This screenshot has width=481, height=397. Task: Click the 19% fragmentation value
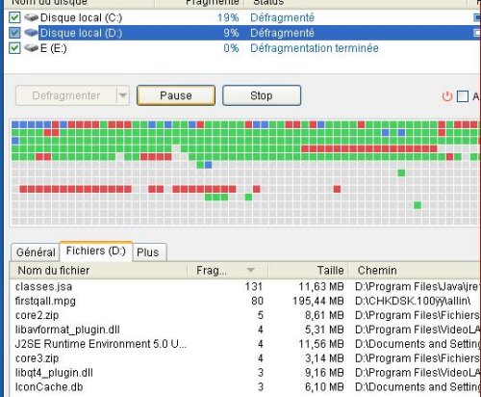[x=228, y=17]
